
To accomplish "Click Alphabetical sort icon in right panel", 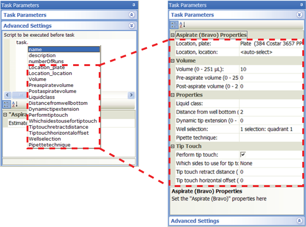I will [180, 25].
